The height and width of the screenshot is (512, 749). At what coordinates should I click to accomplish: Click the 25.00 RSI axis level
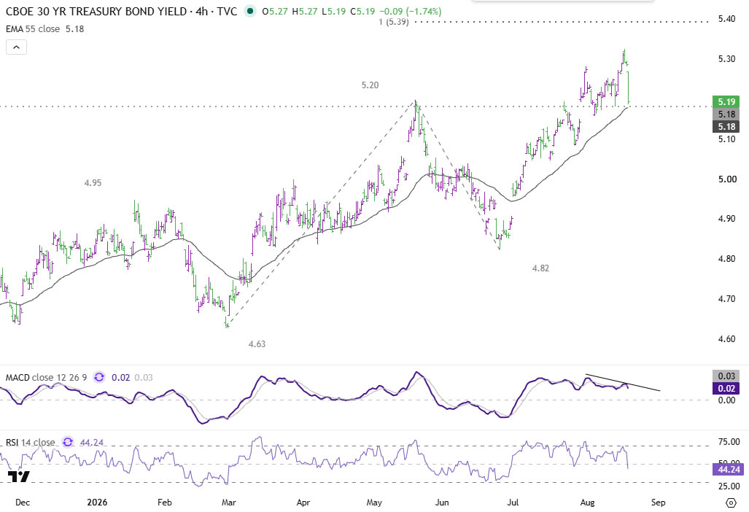[x=729, y=486]
